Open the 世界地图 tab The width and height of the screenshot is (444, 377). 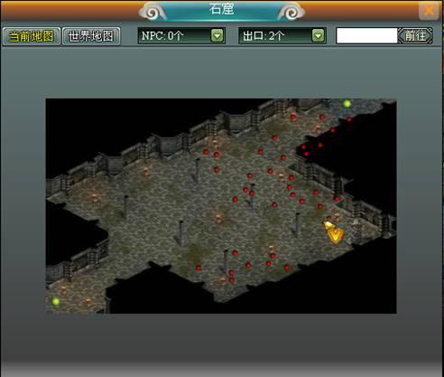(91, 36)
